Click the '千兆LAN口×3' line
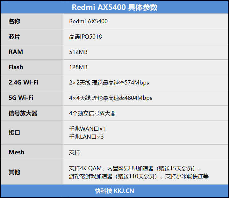The width and height of the screenshot is (229, 198). pyautogui.click(x=86, y=137)
